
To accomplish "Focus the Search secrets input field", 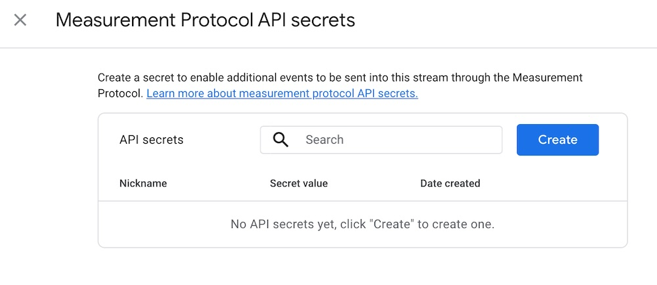I will (394, 140).
